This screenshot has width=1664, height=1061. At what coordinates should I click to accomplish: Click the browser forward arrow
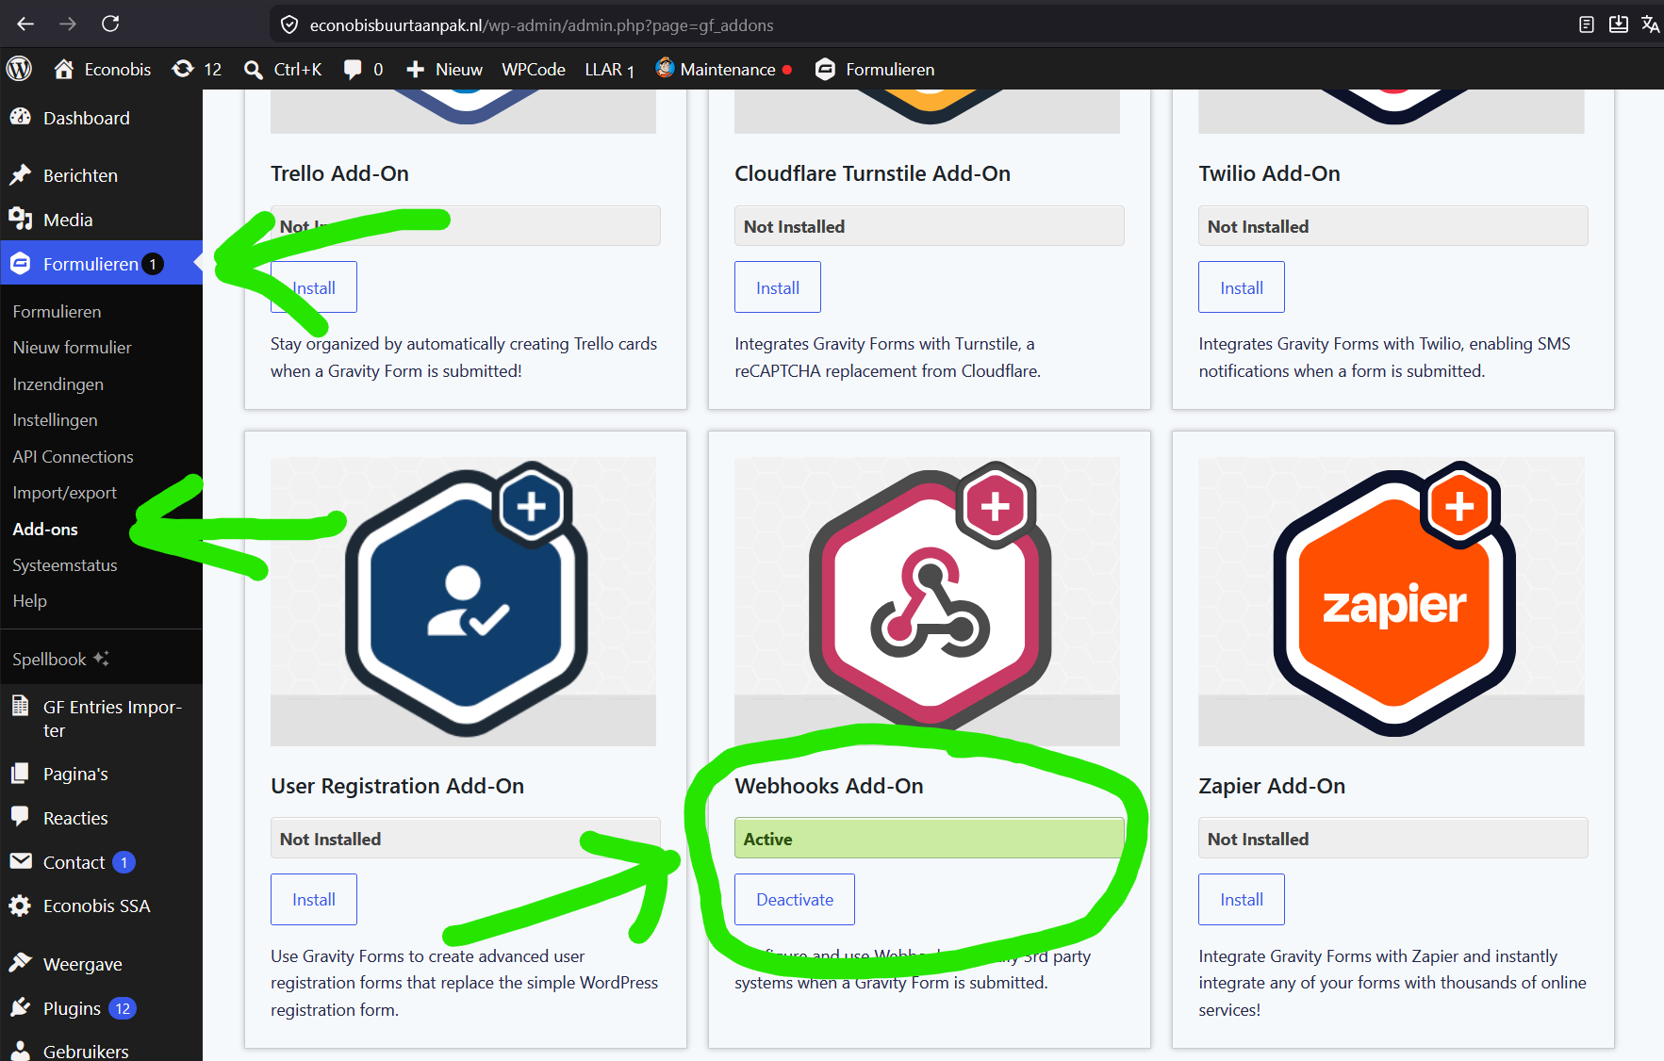coord(68,24)
